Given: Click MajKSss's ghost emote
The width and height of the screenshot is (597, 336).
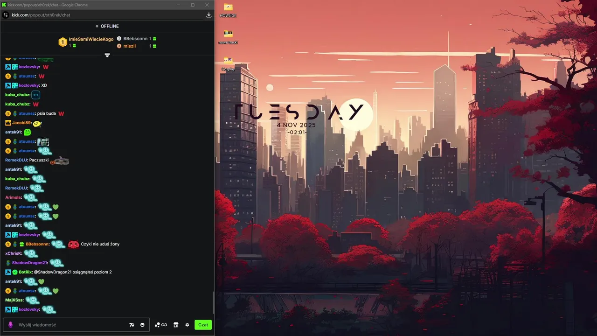Looking at the screenshot, I should [32, 300].
